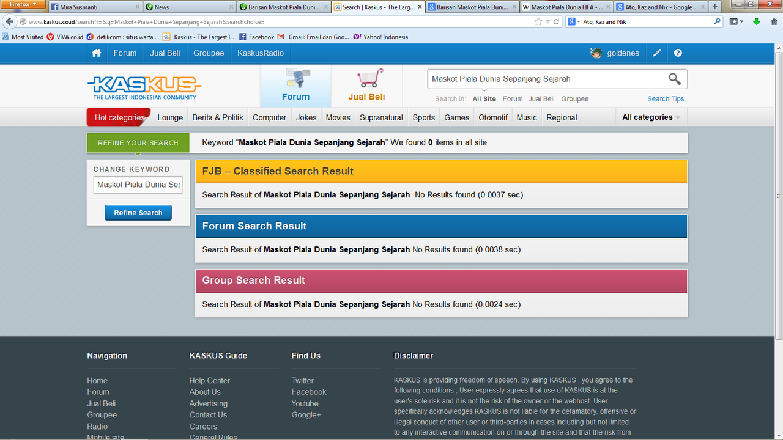Open the Games category

coord(457,117)
